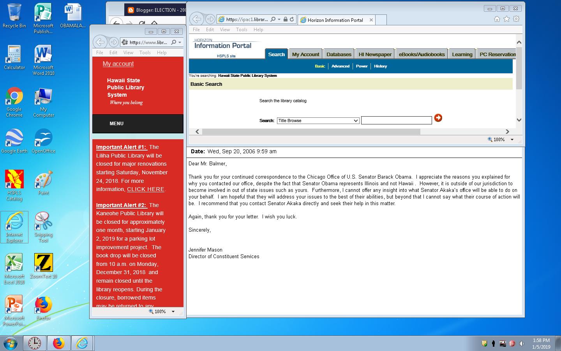Open OpenOffice desktop shortcut
The image size is (561, 351).
pyautogui.click(x=43, y=141)
